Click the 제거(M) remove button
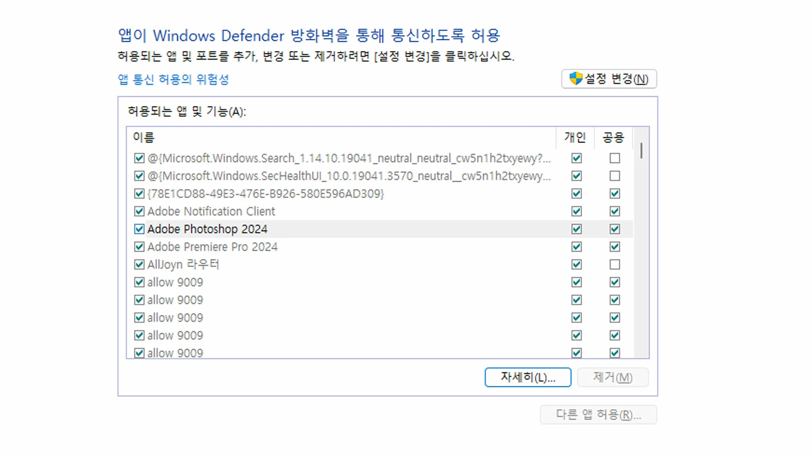The width and height of the screenshot is (812, 457). pos(612,377)
